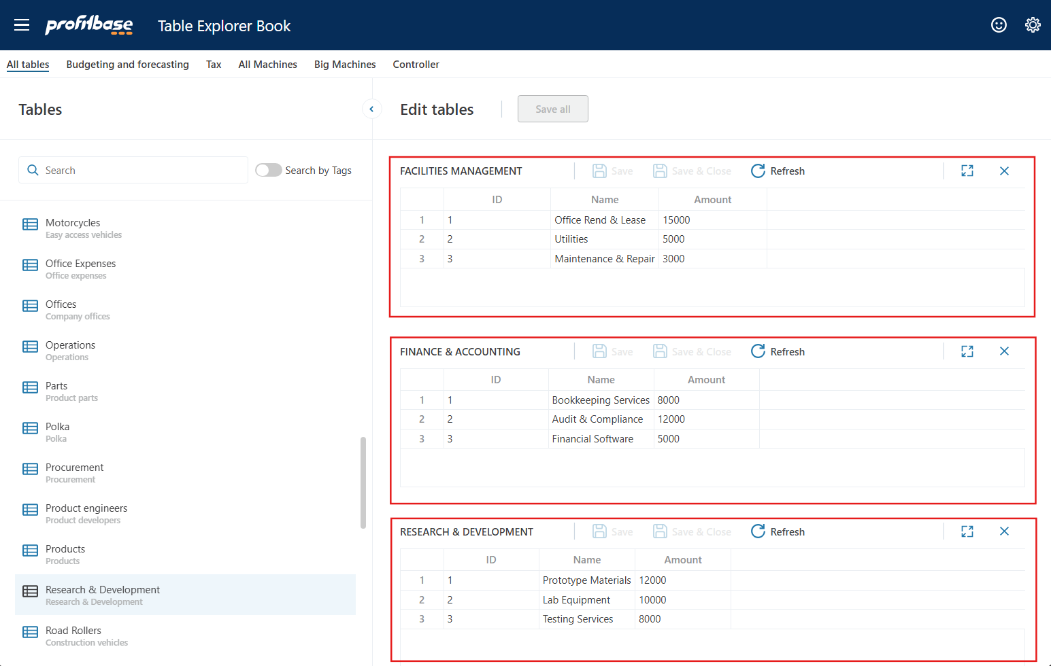Maximize the Finance & Accounting table
Image resolution: width=1051 pixels, height=666 pixels.
pyautogui.click(x=967, y=351)
